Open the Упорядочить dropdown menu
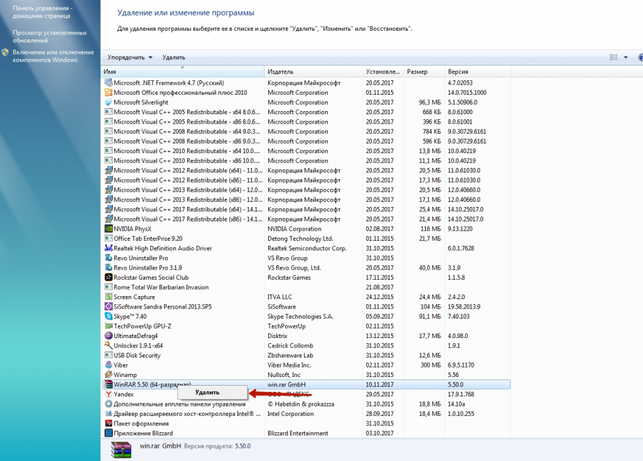 130,57
